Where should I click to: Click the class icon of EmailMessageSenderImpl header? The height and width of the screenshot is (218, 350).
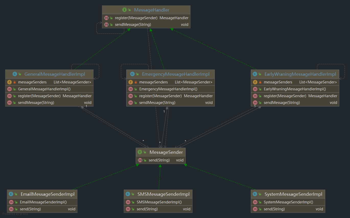point(11,194)
